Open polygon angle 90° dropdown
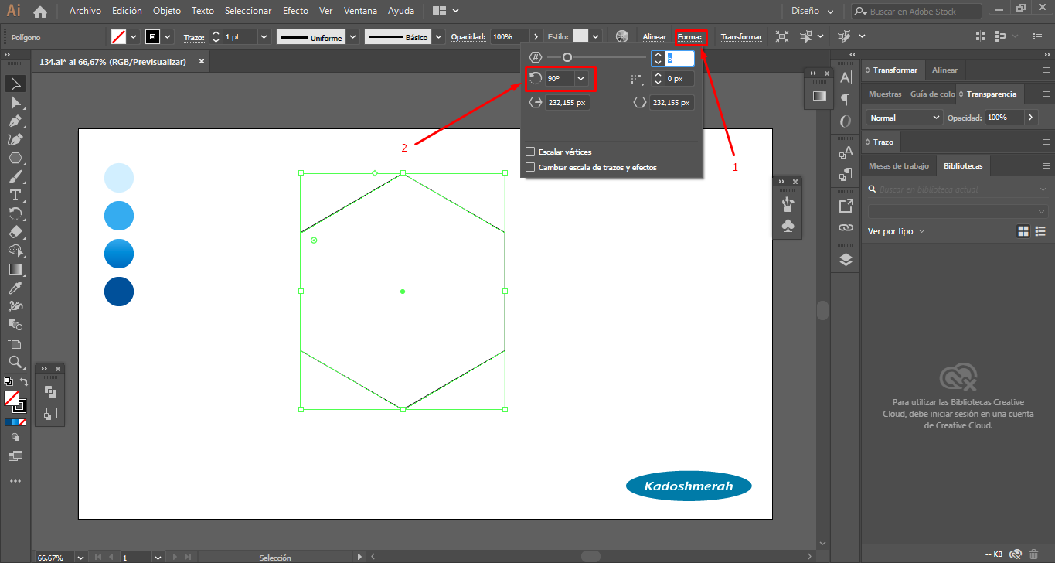 tap(581, 78)
